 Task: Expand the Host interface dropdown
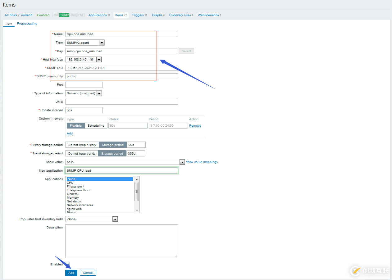coord(84,60)
